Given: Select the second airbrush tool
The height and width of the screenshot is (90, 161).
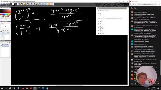Looking at the screenshot, I should pyautogui.click(x=33, y=4).
